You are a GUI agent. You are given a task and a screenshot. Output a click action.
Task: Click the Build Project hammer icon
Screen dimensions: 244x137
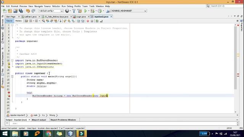(74, 11)
